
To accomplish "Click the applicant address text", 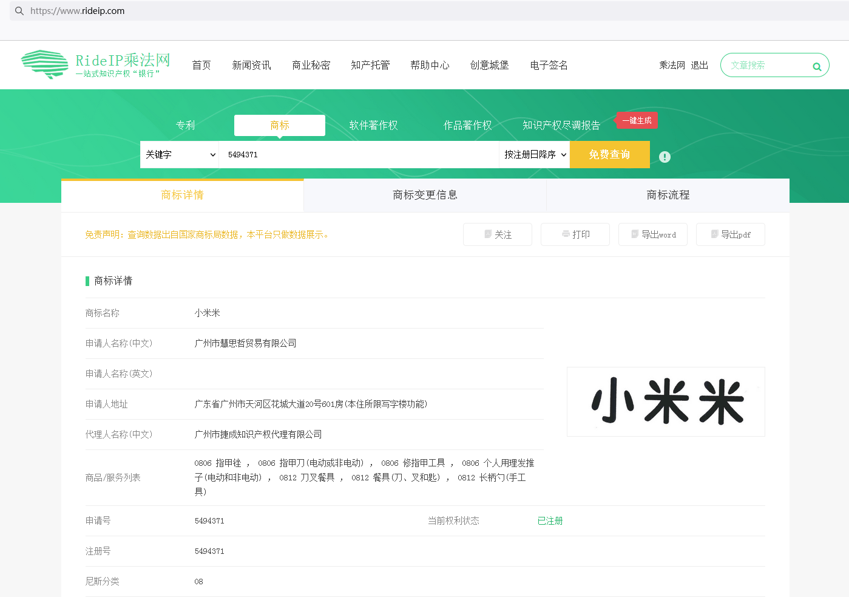I will point(311,404).
